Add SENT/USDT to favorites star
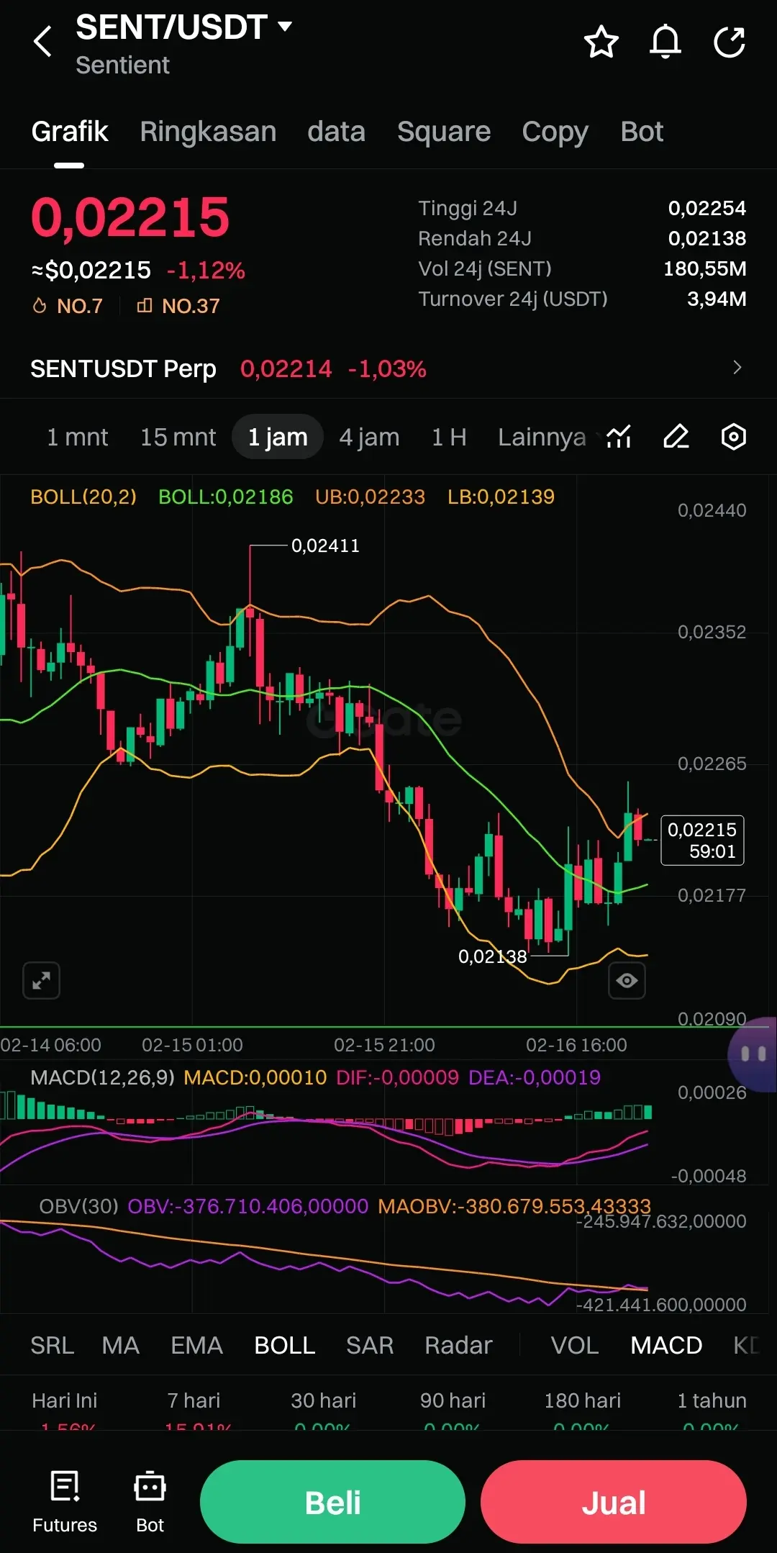The height and width of the screenshot is (1553, 777). pos(601,42)
